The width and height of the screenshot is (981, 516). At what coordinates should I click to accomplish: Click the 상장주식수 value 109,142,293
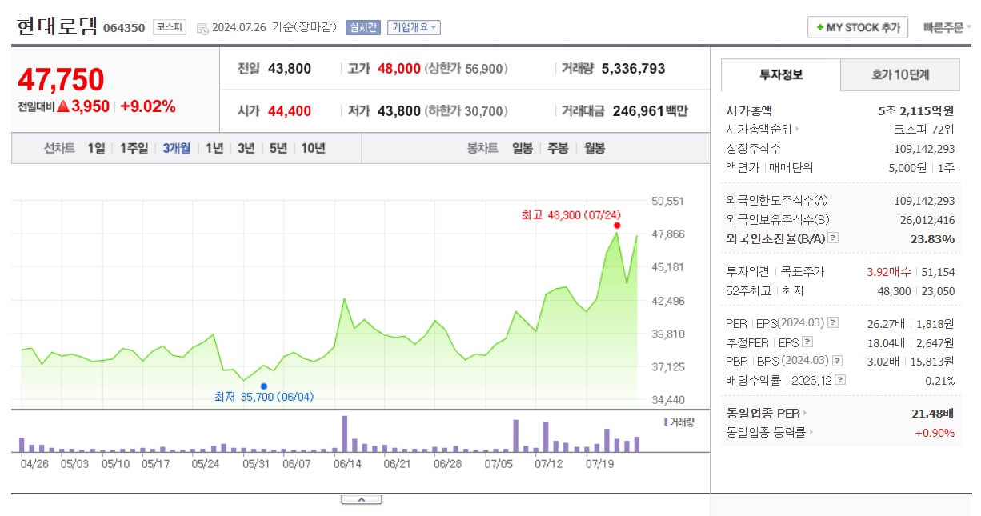[x=924, y=149]
